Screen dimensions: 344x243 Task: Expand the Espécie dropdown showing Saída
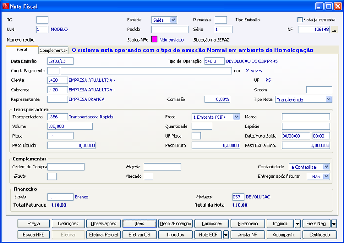click(173, 20)
